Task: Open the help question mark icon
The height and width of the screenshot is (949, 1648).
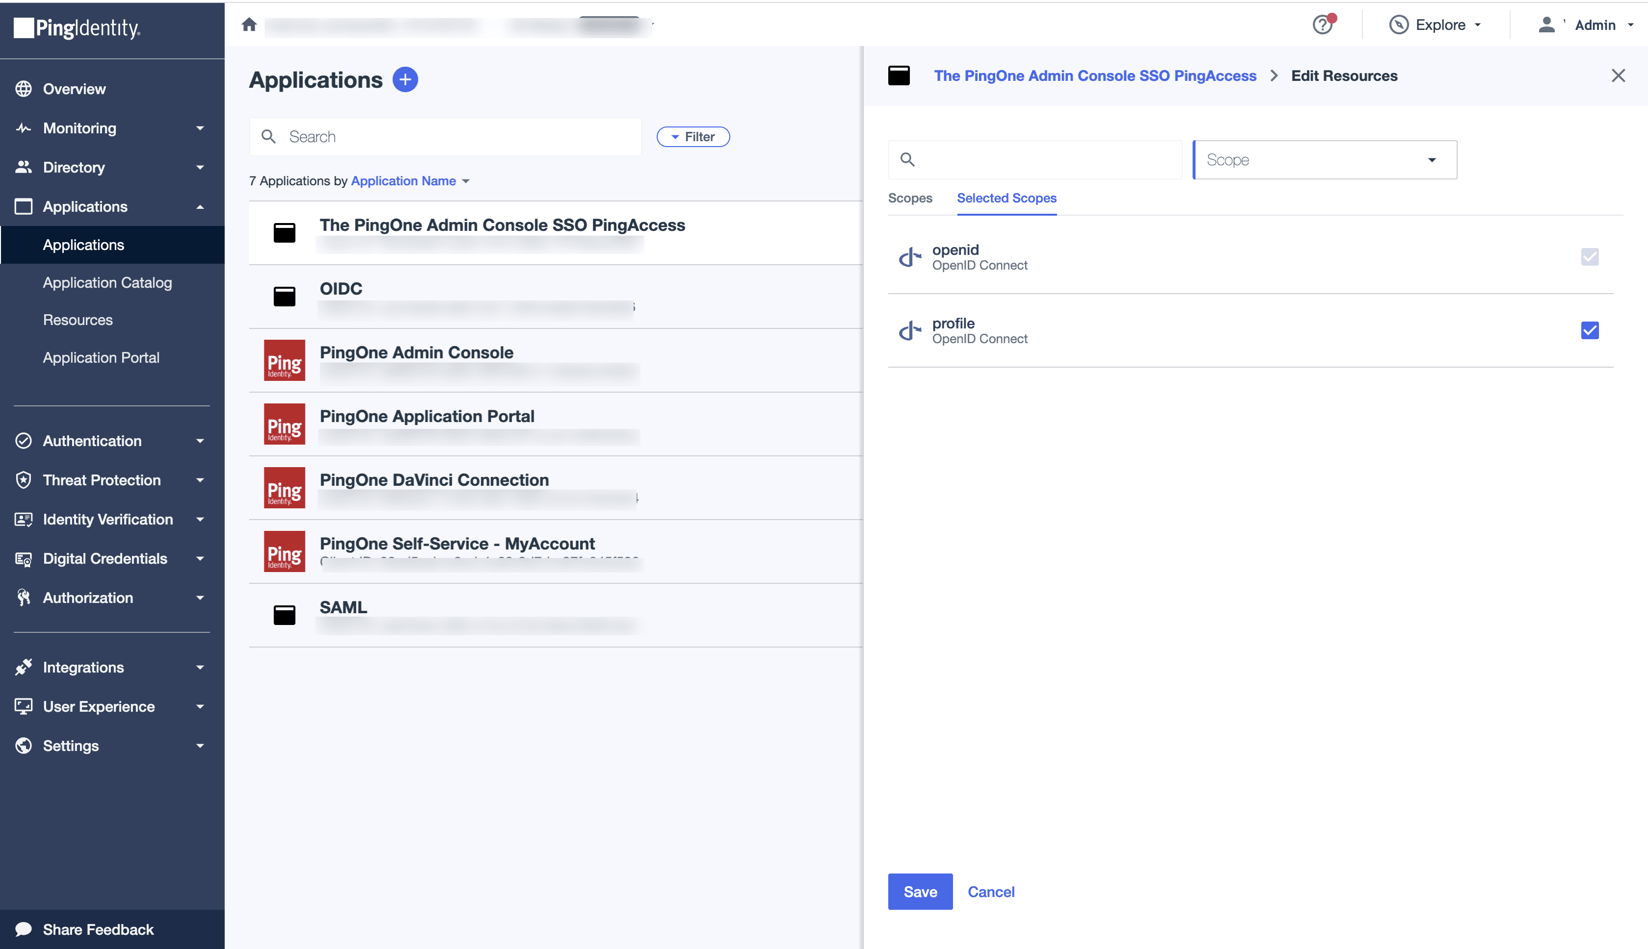Action: [1322, 25]
